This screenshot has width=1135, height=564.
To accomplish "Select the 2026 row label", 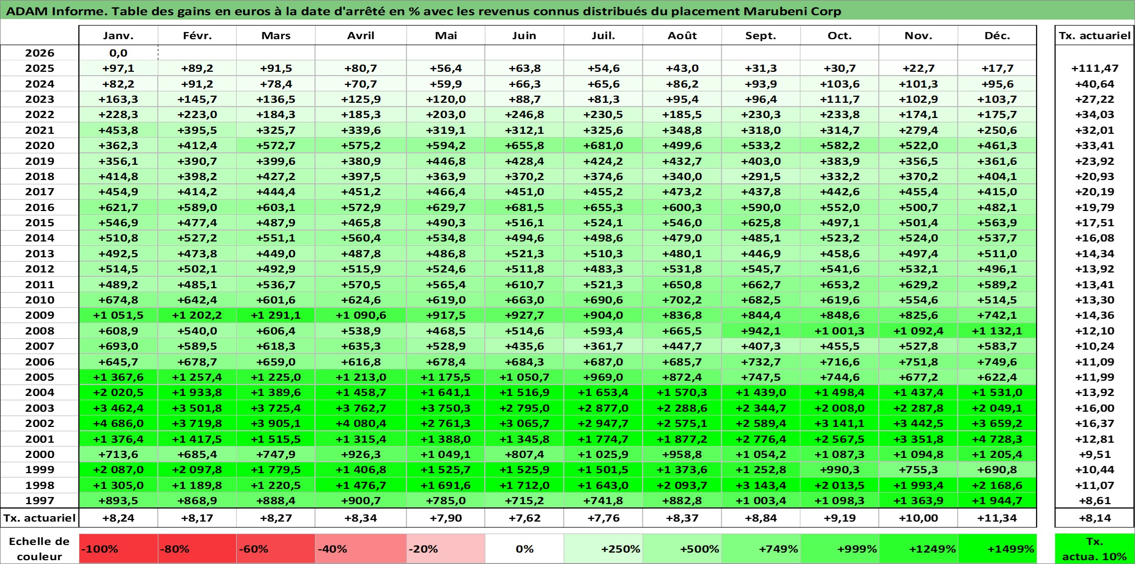I will coord(40,53).
